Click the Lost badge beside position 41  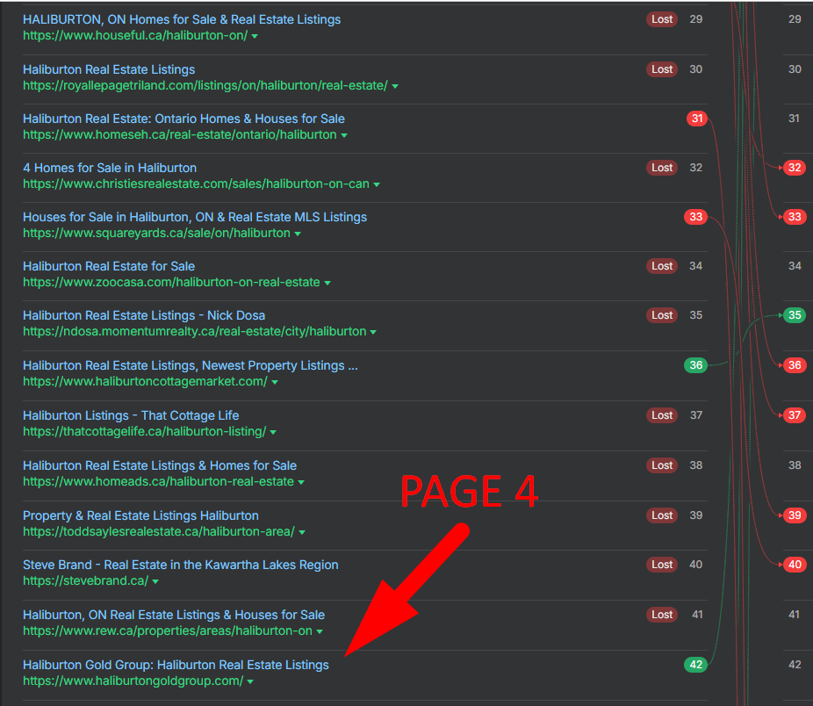pyautogui.click(x=662, y=615)
